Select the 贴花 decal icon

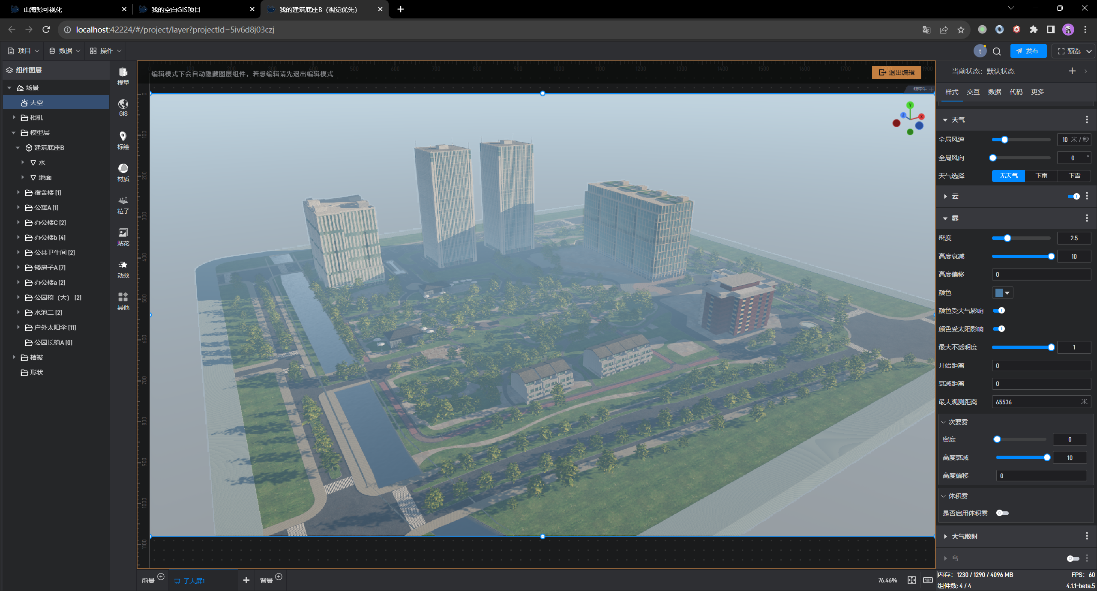click(x=123, y=237)
